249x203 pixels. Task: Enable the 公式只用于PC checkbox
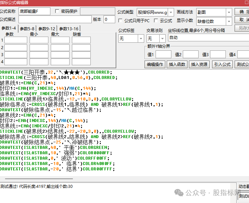tap(121, 21)
